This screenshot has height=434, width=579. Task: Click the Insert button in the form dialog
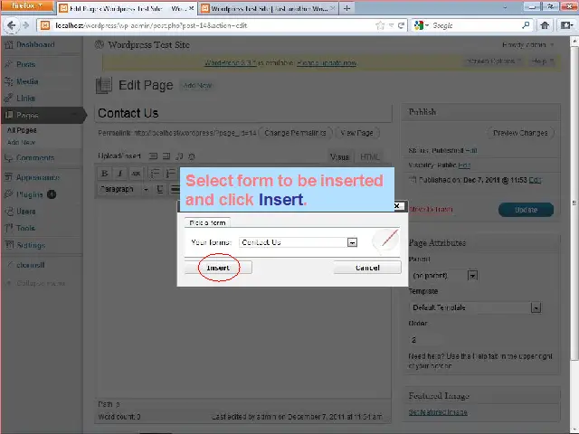point(218,268)
